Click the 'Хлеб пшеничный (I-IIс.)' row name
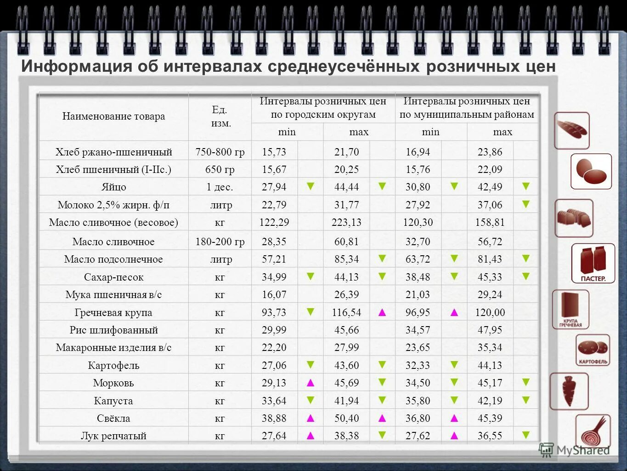Screen dimensions: 627x471 (x=113, y=169)
